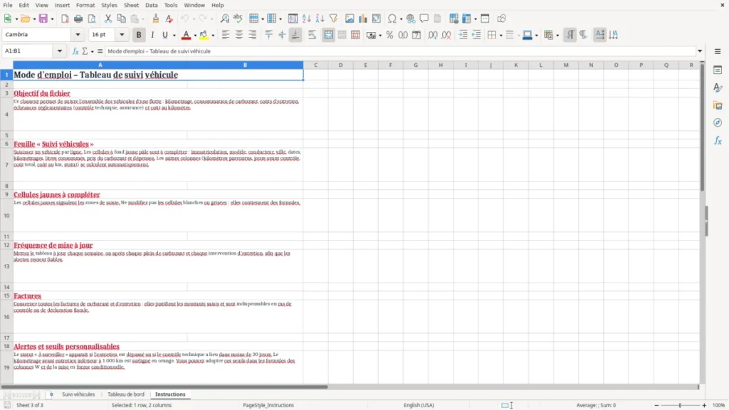The height and width of the screenshot is (410, 729).
Task: Open background color dropdown arrow
Action: 213,36
